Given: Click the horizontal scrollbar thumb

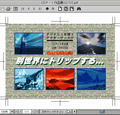Looking at the screenshot, I should point(102,111).
